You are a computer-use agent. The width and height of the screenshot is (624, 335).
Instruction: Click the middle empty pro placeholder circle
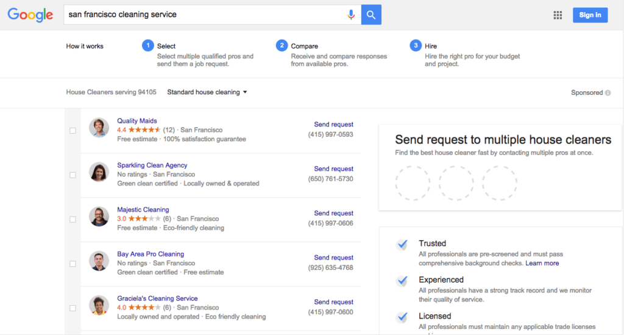tap(456, 183)
